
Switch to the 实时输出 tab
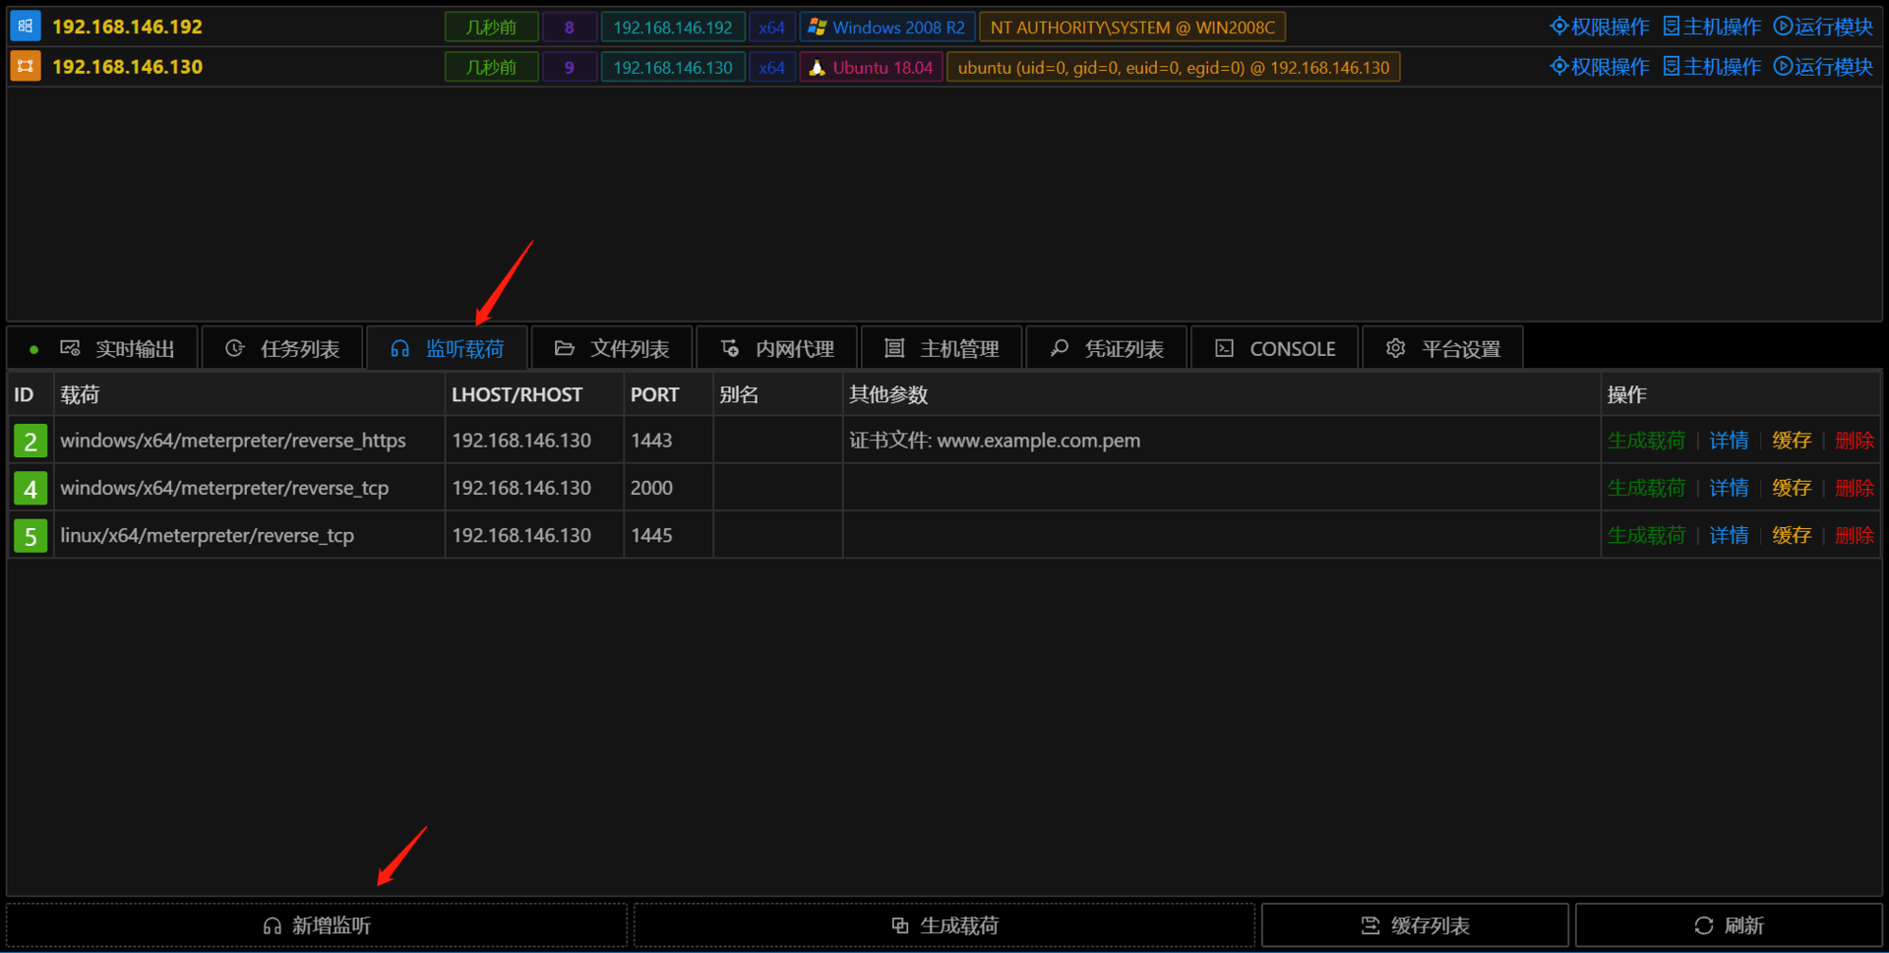pyautogui.click(x=102, y=348)
